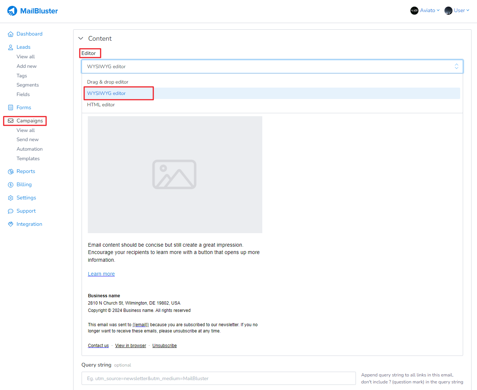Screen dimensions: 477x390
Task: Click the MailBluster rocket logo icon
Action: (12, 11)
